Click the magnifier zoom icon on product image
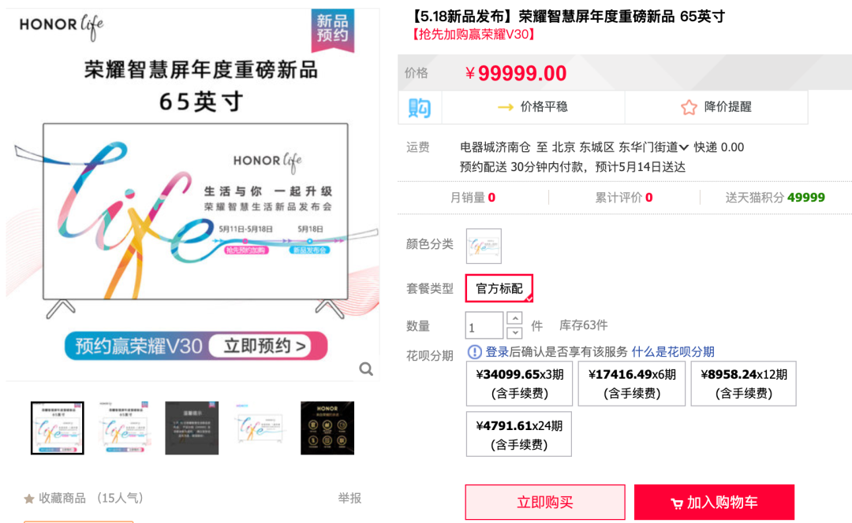Screen dimensions: 852x523 click(366, 369)
